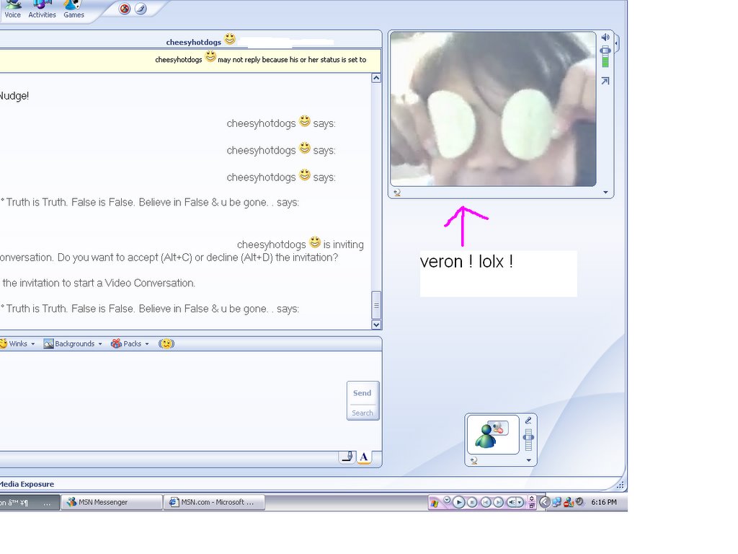738x554 pixels.
Task: Click the paintbrush color scheme icon
Action: 141,9
